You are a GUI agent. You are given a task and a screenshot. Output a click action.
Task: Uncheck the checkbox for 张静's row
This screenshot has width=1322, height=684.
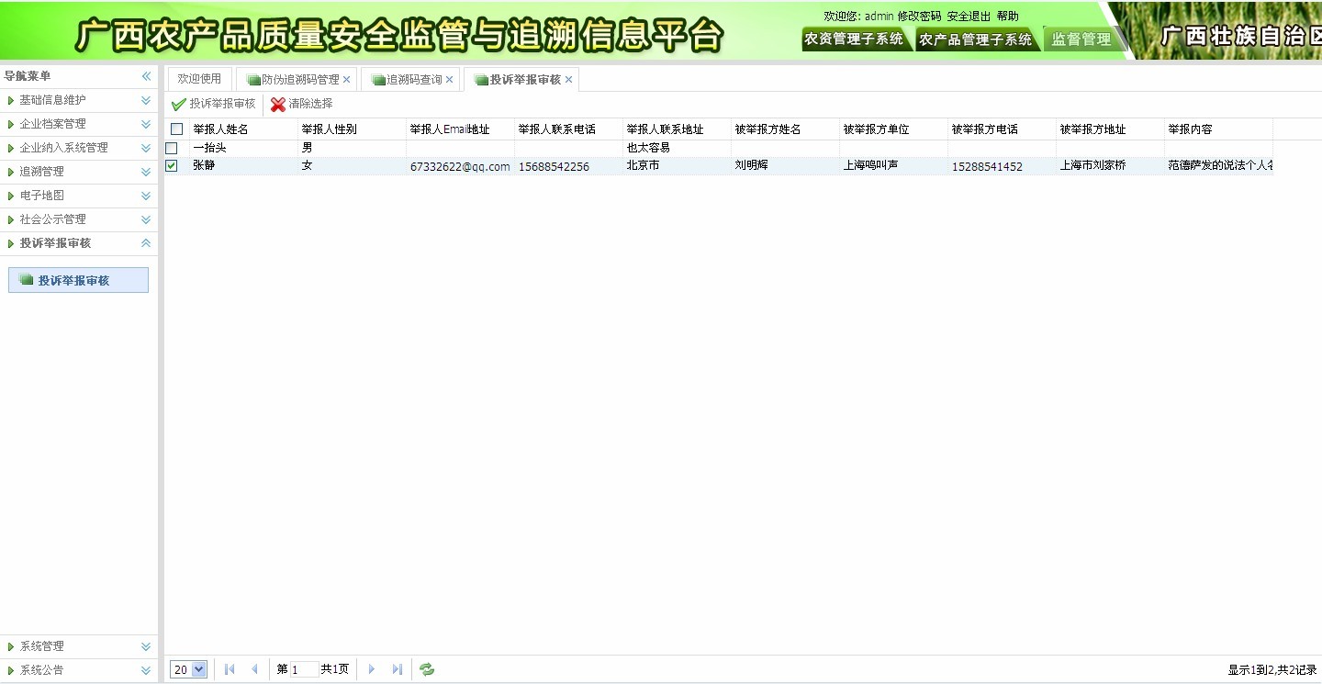point(173,166)
